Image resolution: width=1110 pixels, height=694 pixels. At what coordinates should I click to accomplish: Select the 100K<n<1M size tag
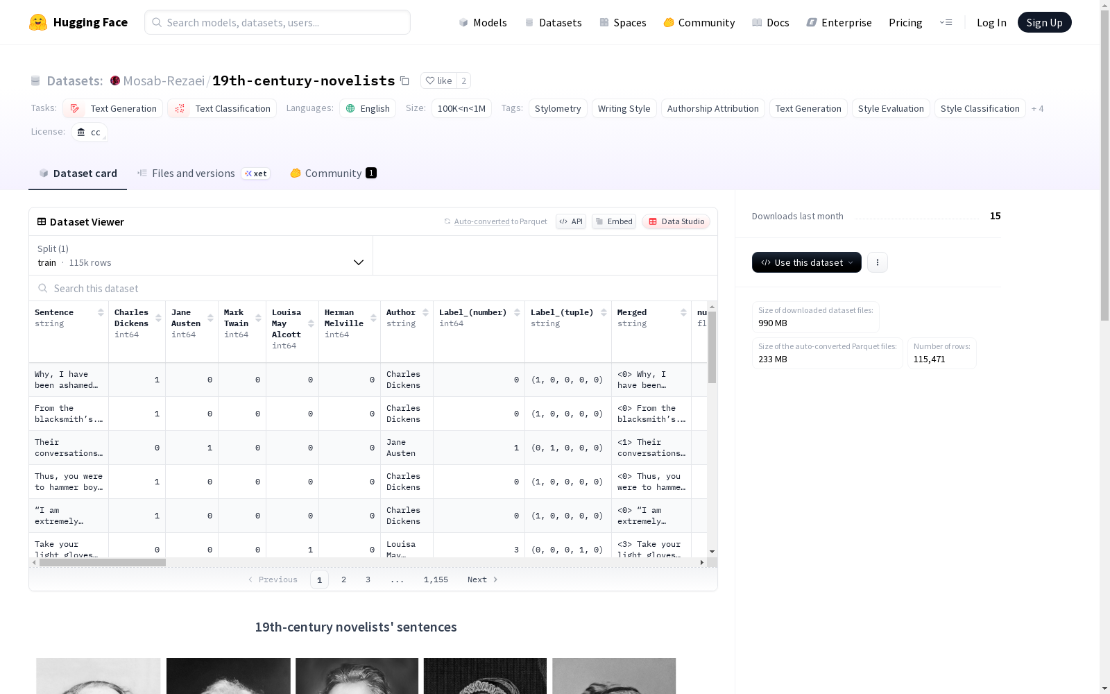click(461, 108)
